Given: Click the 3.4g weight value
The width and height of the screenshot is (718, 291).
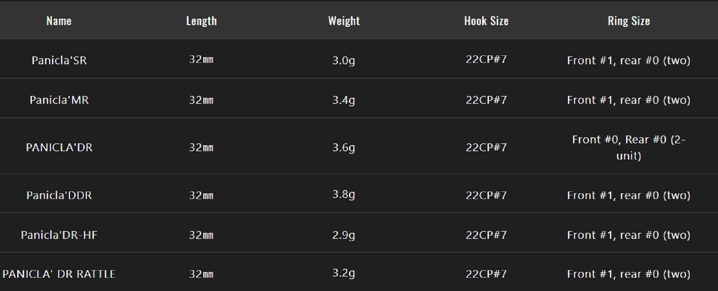Looking at the screenshot, I should [344, 100].
